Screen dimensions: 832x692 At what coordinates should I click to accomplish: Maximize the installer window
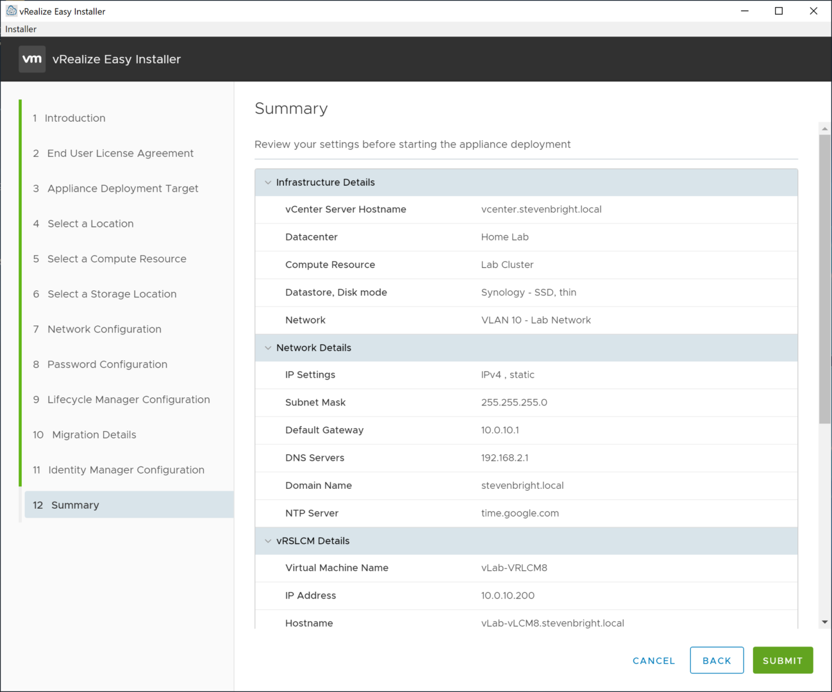pyautogui.click(x=779, y=11)
